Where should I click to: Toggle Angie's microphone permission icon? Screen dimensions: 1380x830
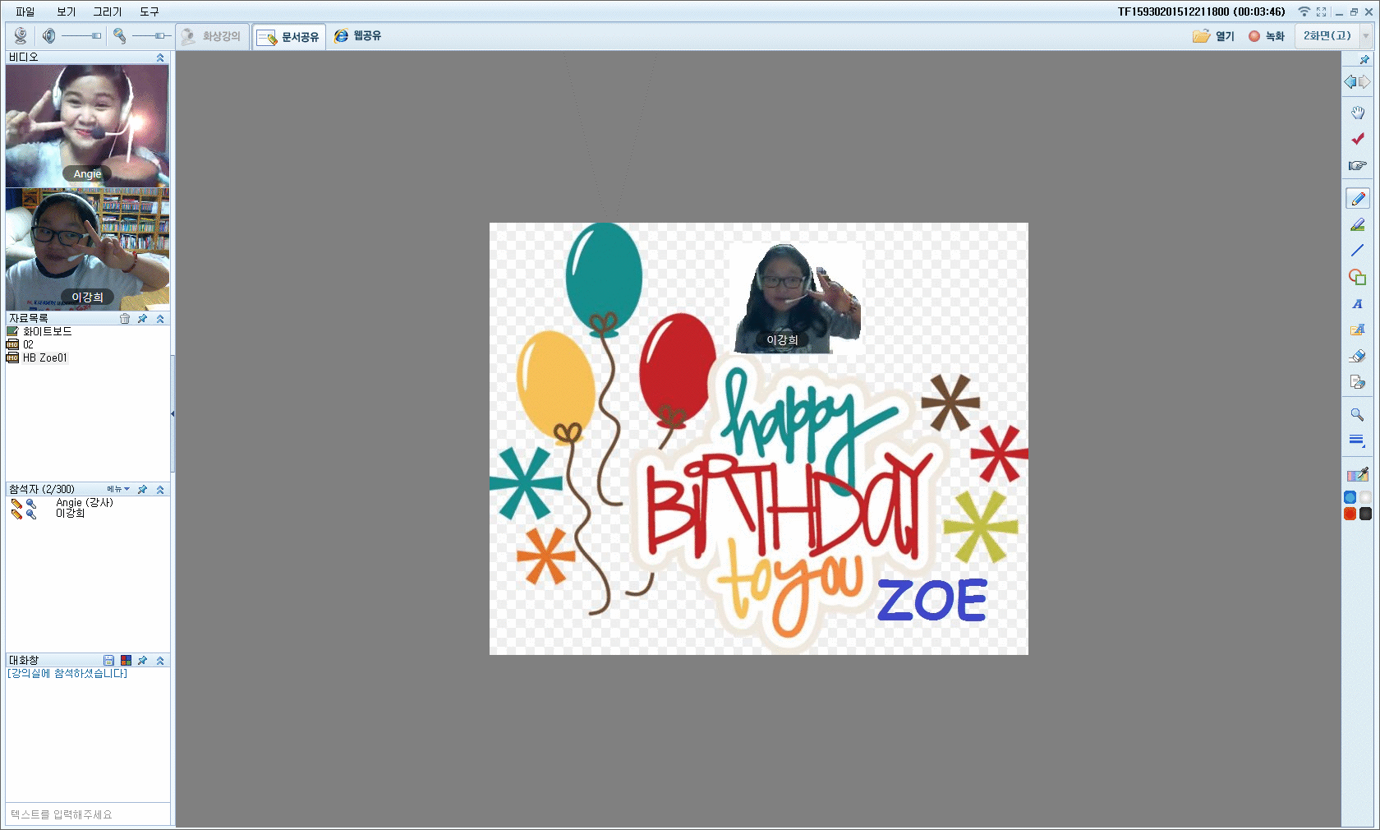tap(31, 503)
